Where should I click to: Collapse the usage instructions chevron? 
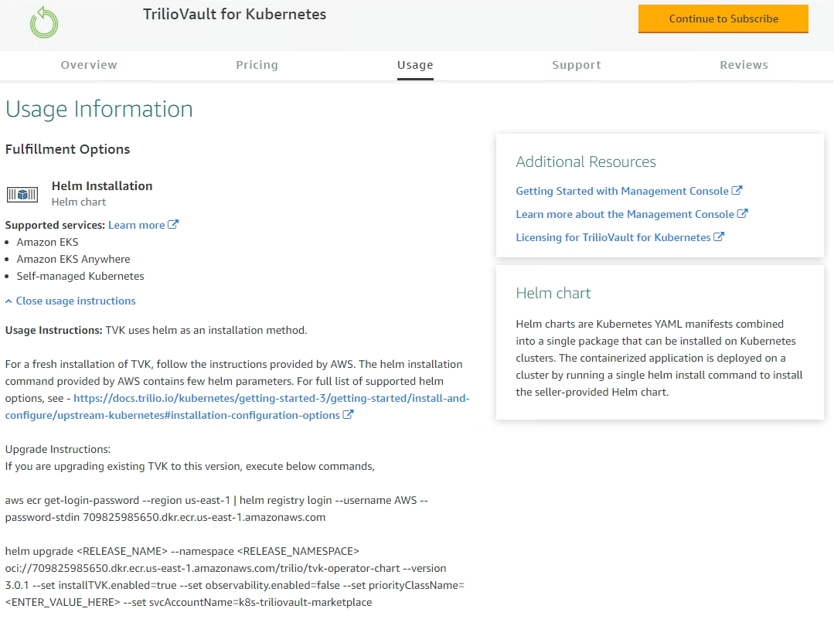pyautogui.click(x=9, y=301)
